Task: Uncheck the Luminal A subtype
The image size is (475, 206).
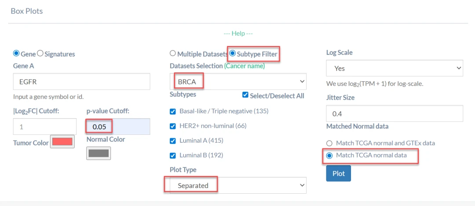Action: 173,141
